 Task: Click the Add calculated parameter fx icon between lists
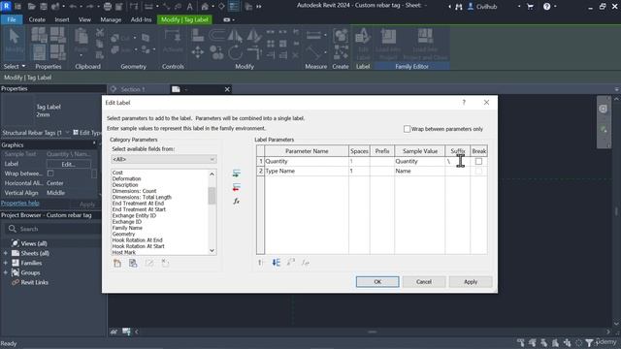237,202
